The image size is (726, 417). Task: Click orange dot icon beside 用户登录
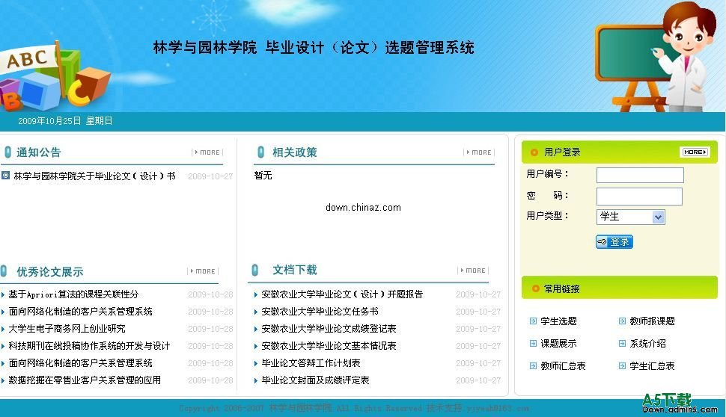pyautogui.click(x=534, y=152)
